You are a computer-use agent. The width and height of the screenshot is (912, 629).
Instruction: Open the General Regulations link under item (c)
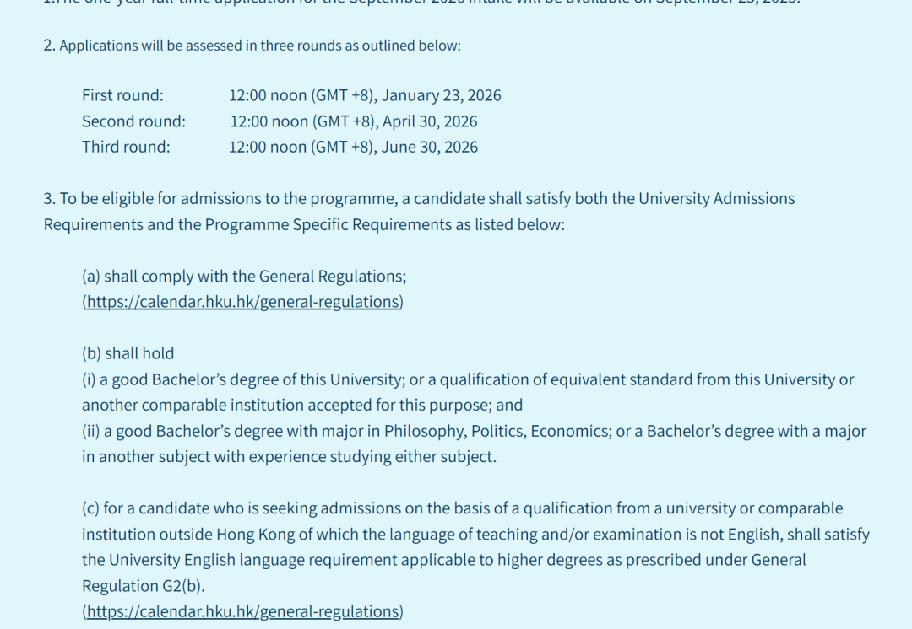[x=242, y=611]
